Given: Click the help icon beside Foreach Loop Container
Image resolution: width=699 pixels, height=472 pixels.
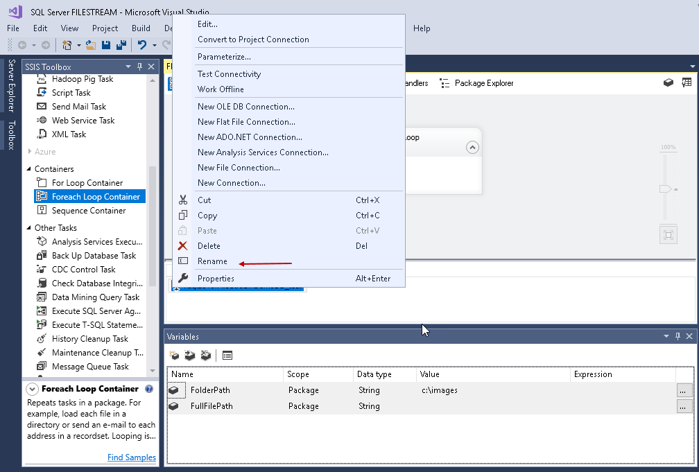Looking at the screenshot, I should point(149,389).
